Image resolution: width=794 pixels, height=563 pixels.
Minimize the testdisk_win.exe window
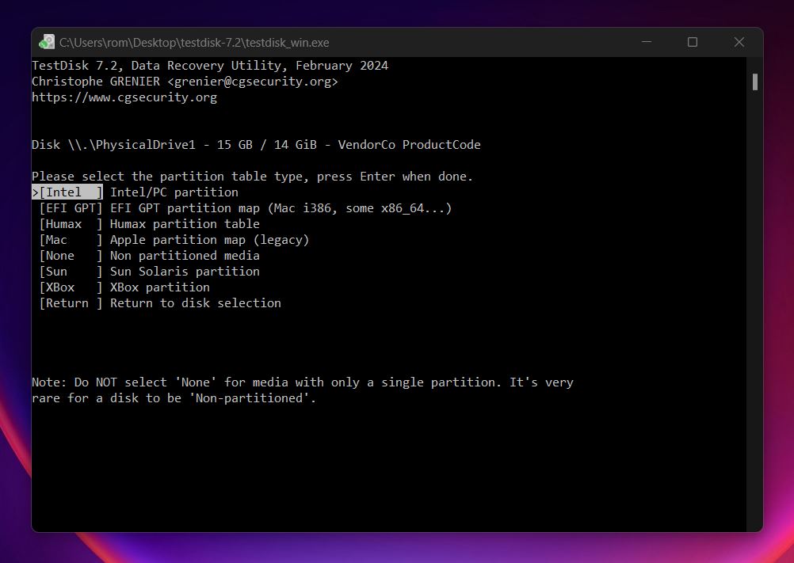click(x=647, y=42)
